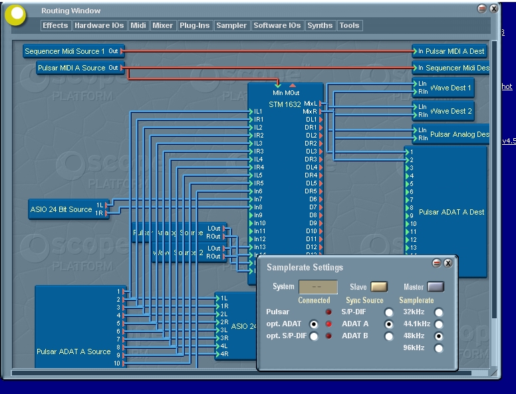Click the In9 input port

[x=251, y=215]
